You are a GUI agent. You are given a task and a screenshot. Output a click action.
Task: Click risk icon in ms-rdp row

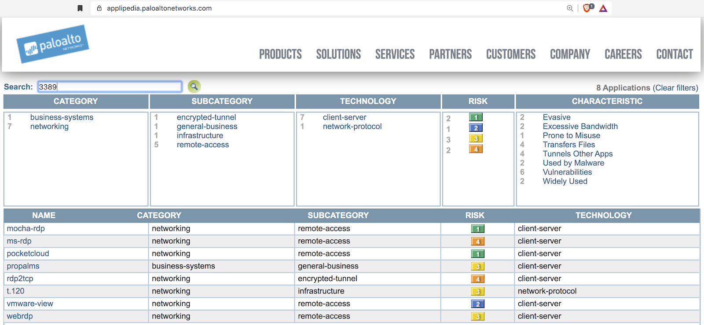[x=478, y=241]
